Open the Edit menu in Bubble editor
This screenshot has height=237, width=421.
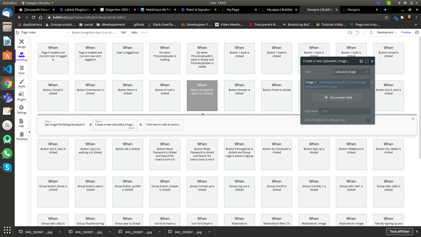[x=123, y=32]
